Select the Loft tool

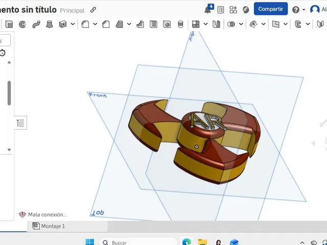pos(50,24)
